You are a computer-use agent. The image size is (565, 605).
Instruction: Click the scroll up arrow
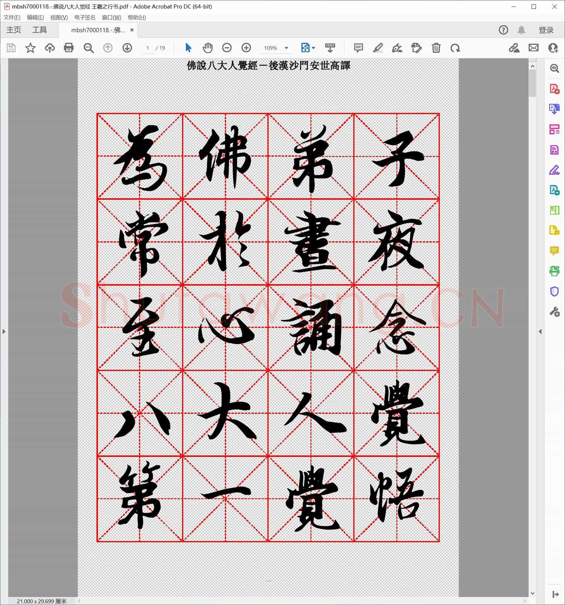coord(532,66)
